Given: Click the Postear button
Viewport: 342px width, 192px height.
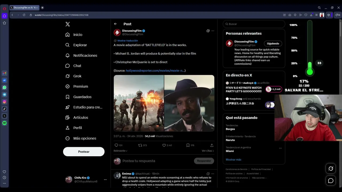Looking at the screenshot, I should [x=84, y=151].
